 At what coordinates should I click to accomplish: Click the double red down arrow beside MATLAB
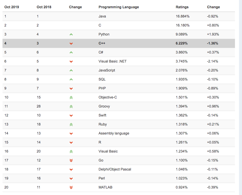click(71, 187)
